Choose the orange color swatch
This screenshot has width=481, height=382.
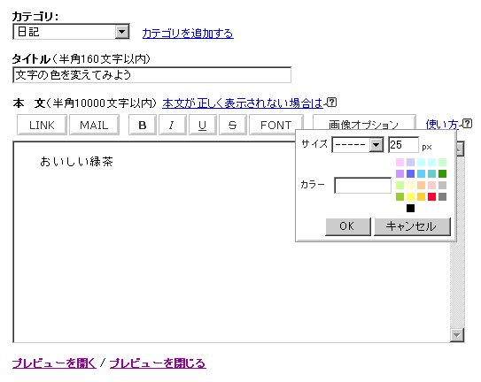point(421,196)
